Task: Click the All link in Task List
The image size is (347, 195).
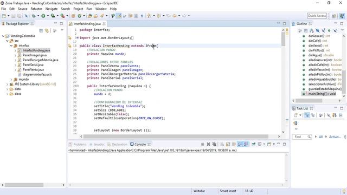Action: coord(320,137)
